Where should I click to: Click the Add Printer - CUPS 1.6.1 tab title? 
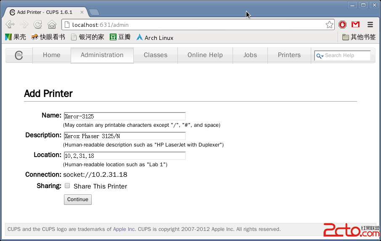(45, 12)
